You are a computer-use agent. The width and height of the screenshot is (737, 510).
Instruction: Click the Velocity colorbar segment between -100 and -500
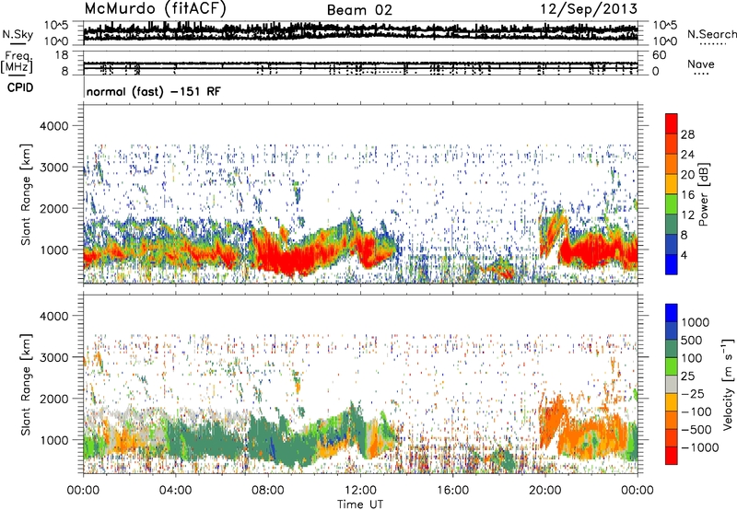click(x=672, y=420)
